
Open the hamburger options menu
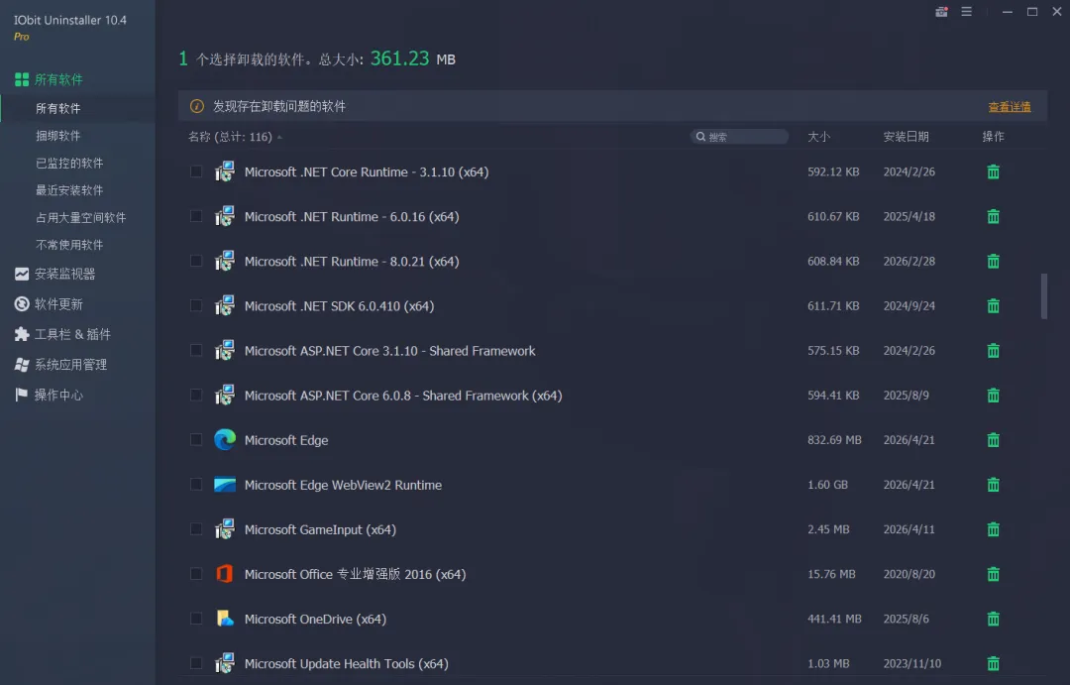[x=966, y=12]
